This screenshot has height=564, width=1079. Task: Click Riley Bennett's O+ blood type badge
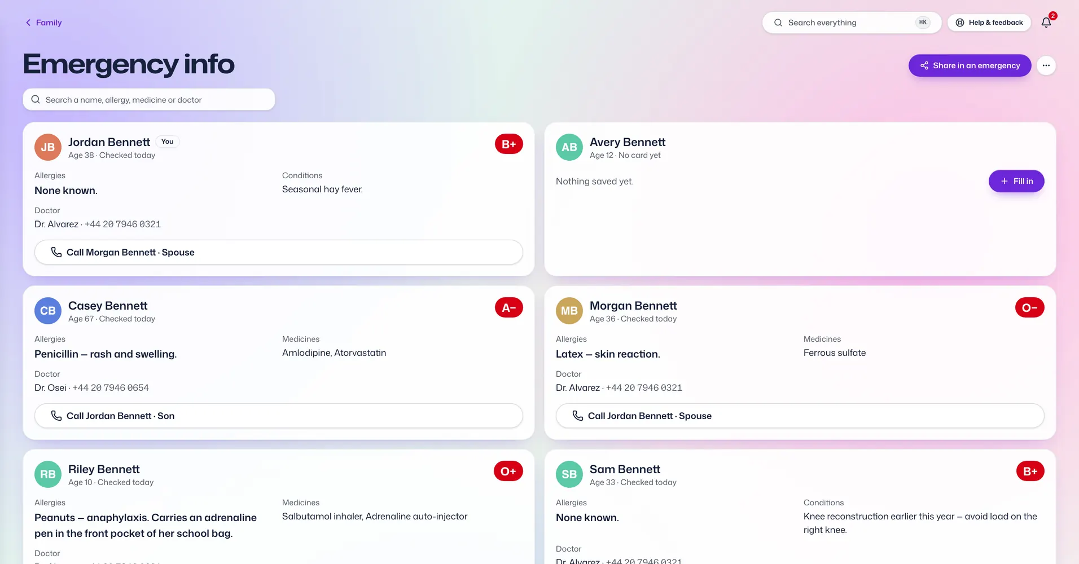[x=508, y=471]
